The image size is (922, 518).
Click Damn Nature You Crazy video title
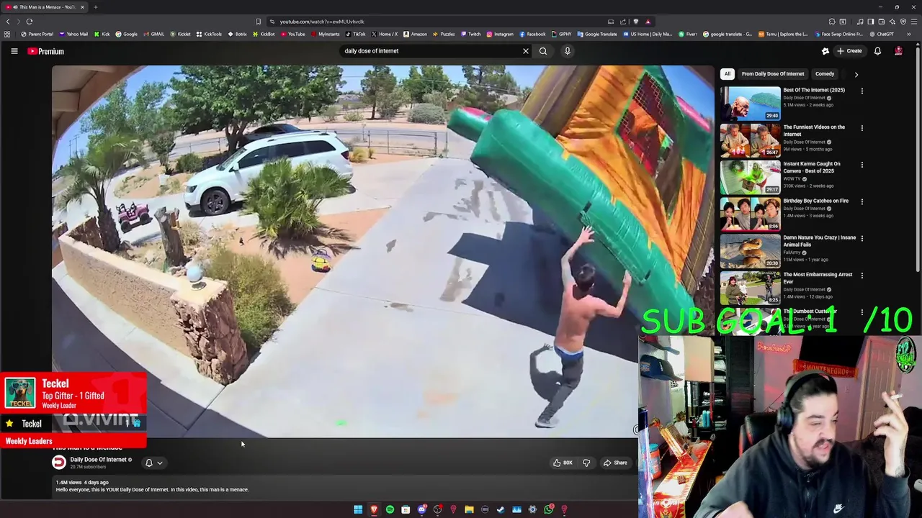tap(819, 241)
